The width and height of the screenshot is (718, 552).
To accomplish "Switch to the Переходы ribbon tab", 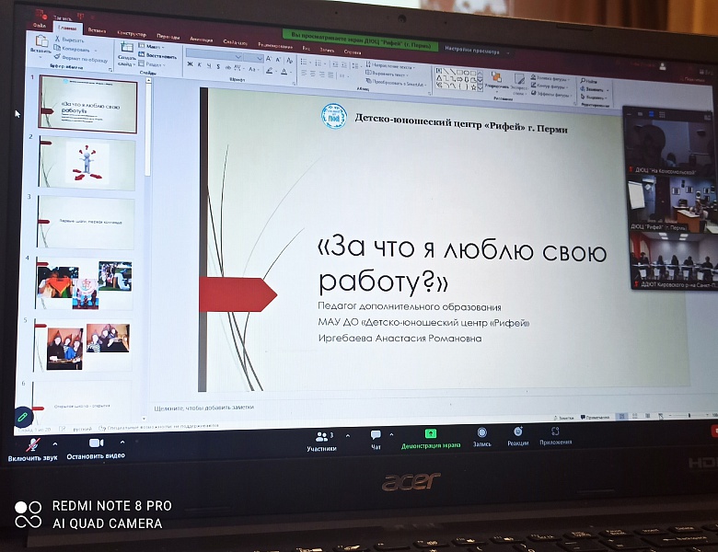I will click(x=168, y=36).
